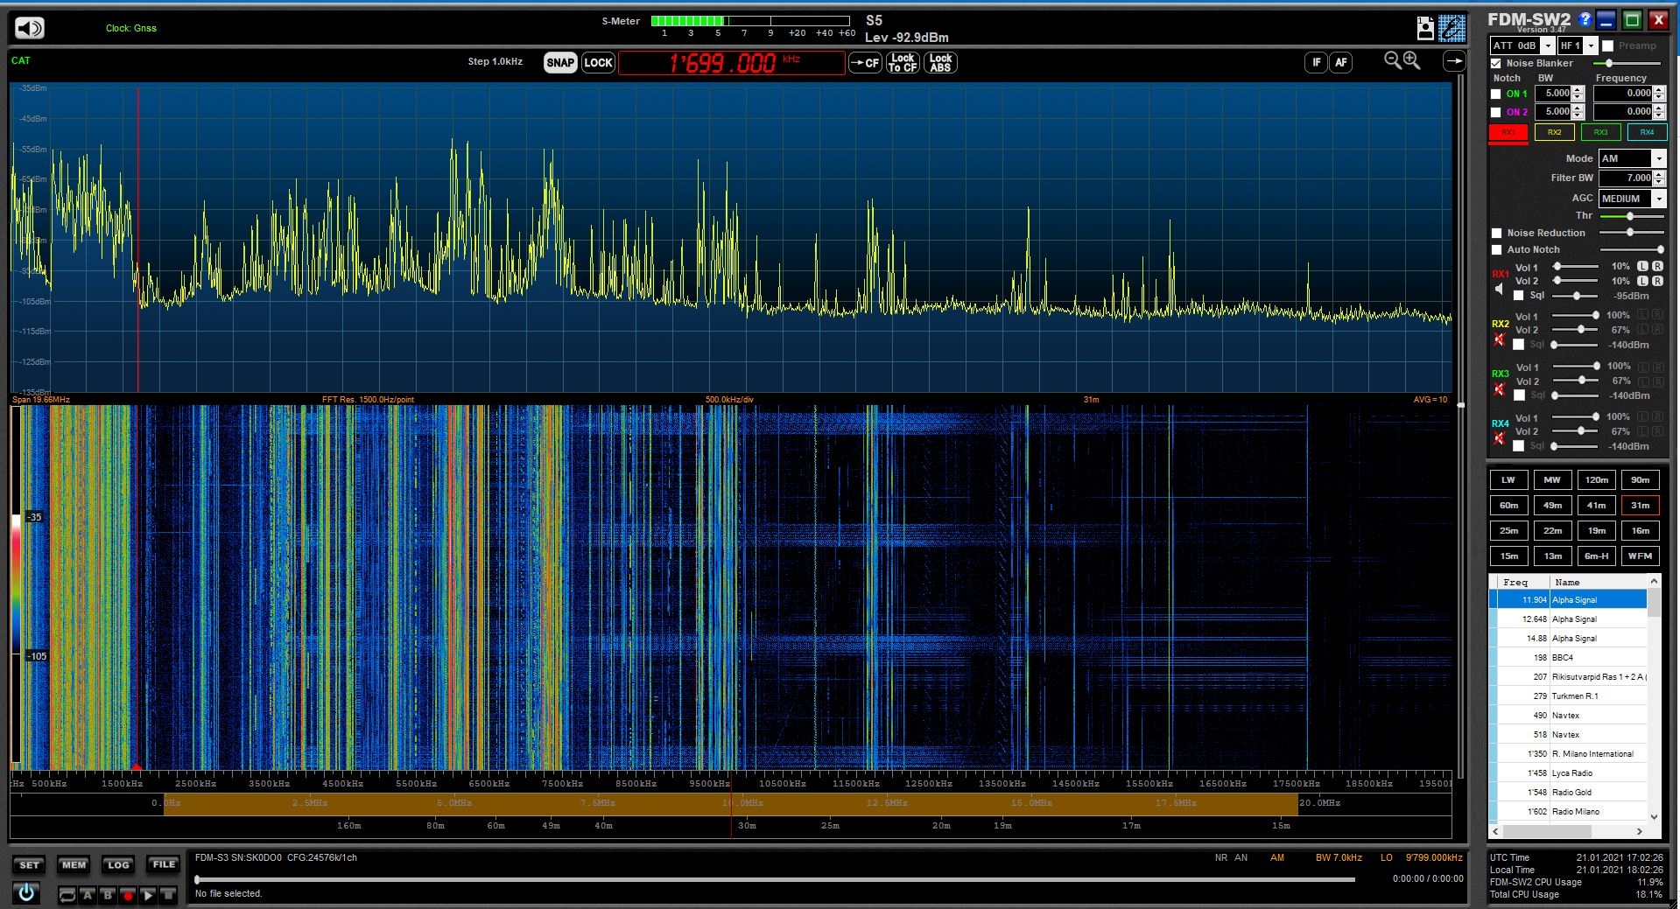Open the AGC MEDIUM dropdown
This screenshot has height=909, width=1680.
point(1657,199)
